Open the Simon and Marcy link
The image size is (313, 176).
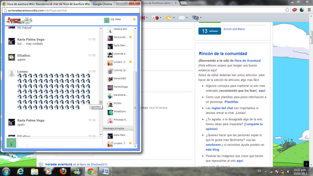pyautogui.click(x=234, y=29)
